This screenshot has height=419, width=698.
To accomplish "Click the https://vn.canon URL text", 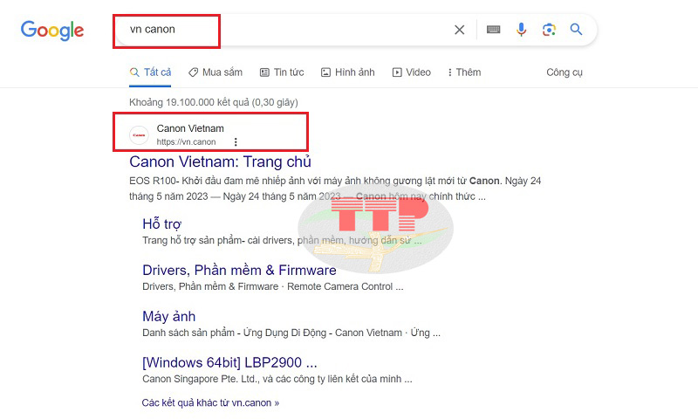I will (x=186, y=142).
